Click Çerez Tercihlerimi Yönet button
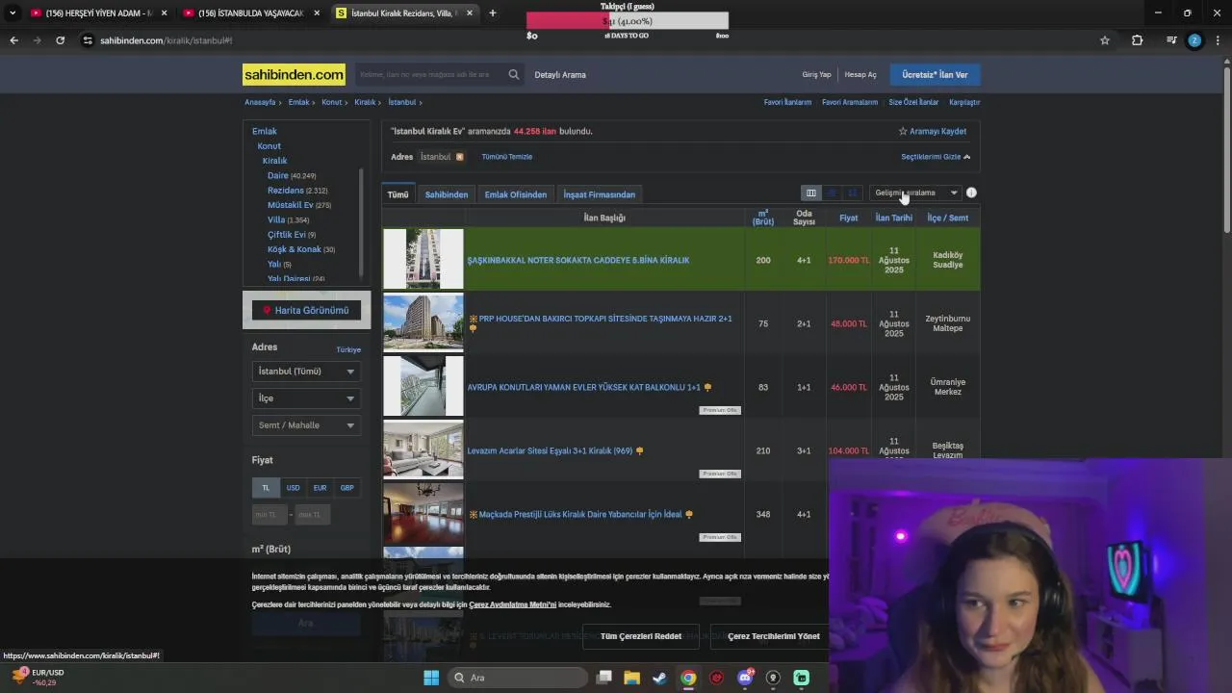The image size is (1232, 693). tap(774, 636)
